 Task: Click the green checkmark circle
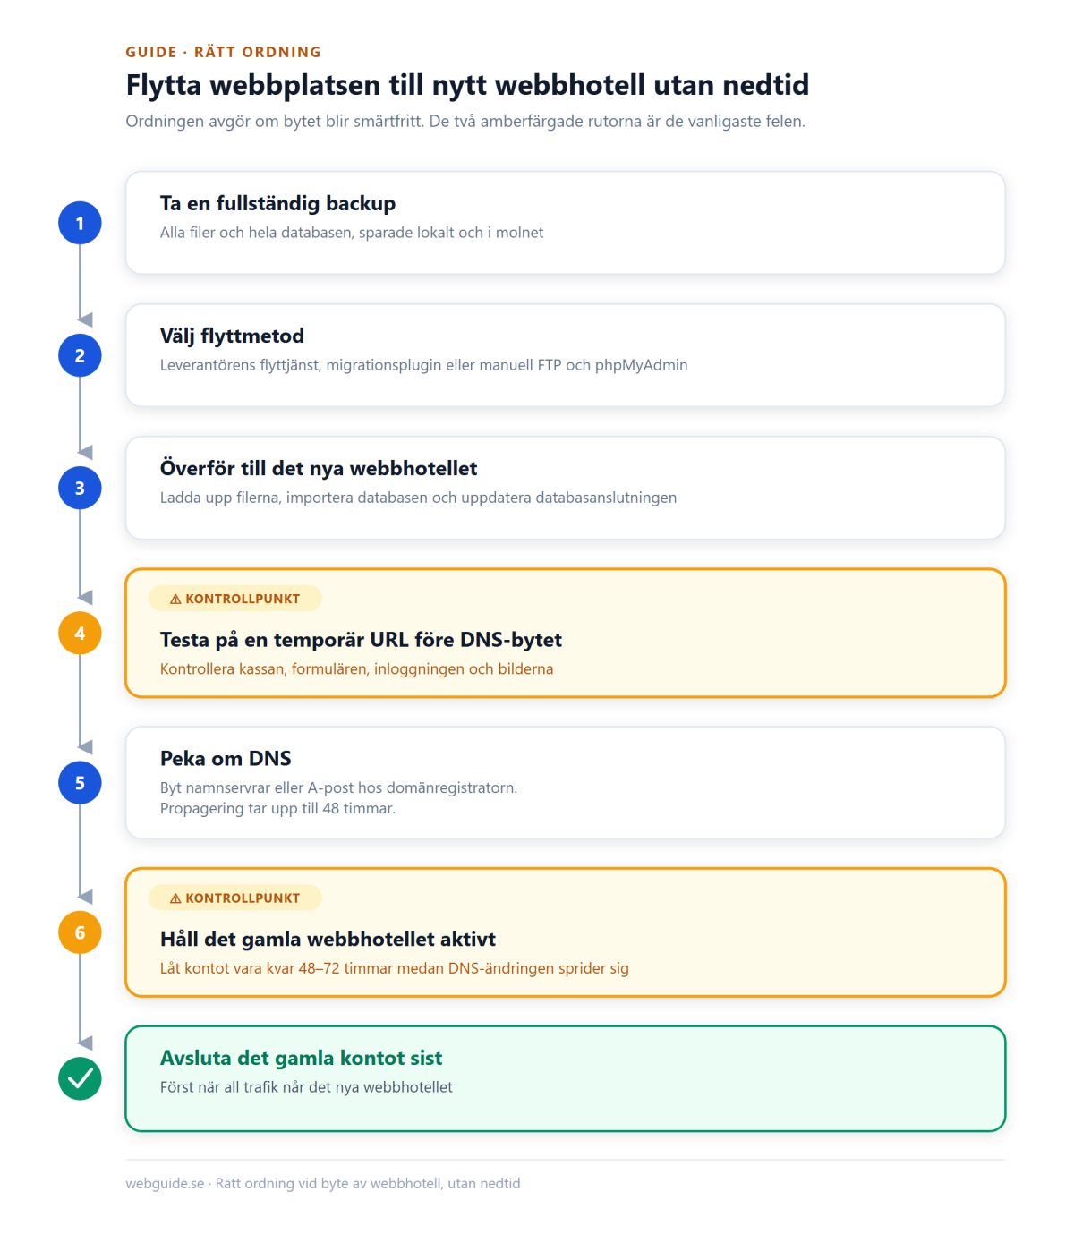click(80, 1078)
